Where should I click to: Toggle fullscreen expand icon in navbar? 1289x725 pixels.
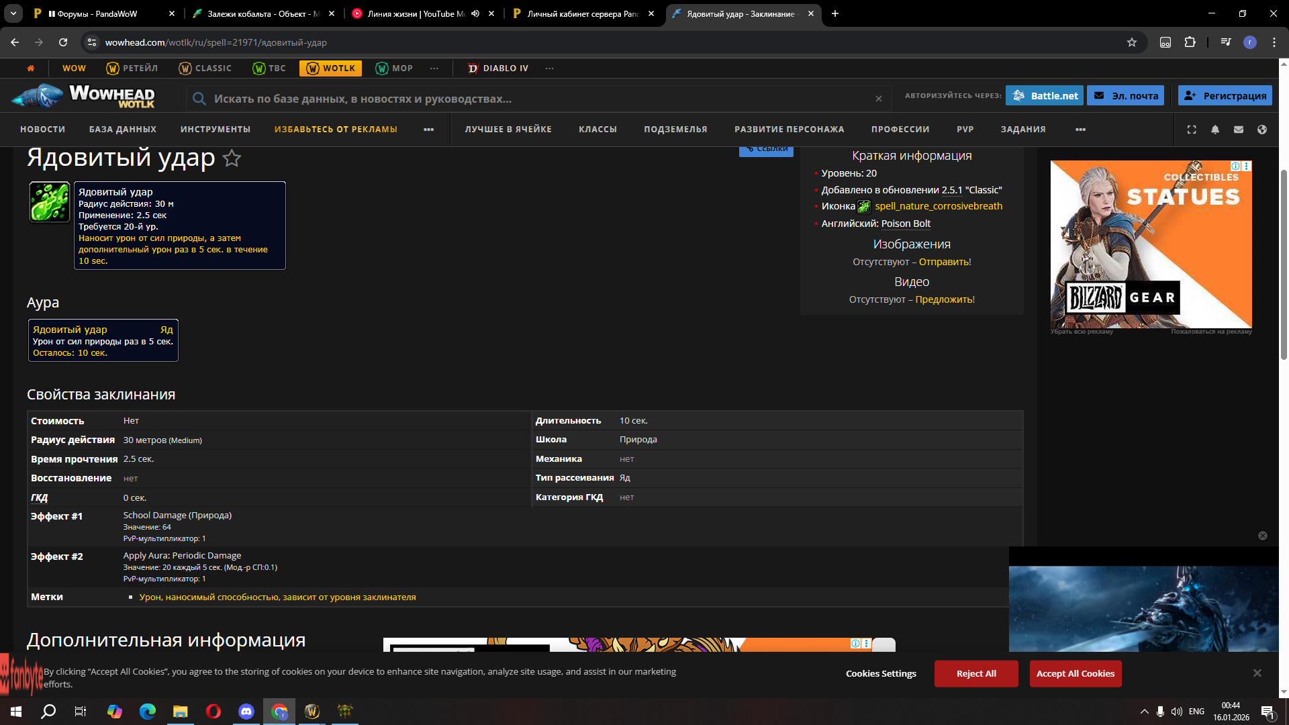pyautogui.click(x=1192, y=130)
